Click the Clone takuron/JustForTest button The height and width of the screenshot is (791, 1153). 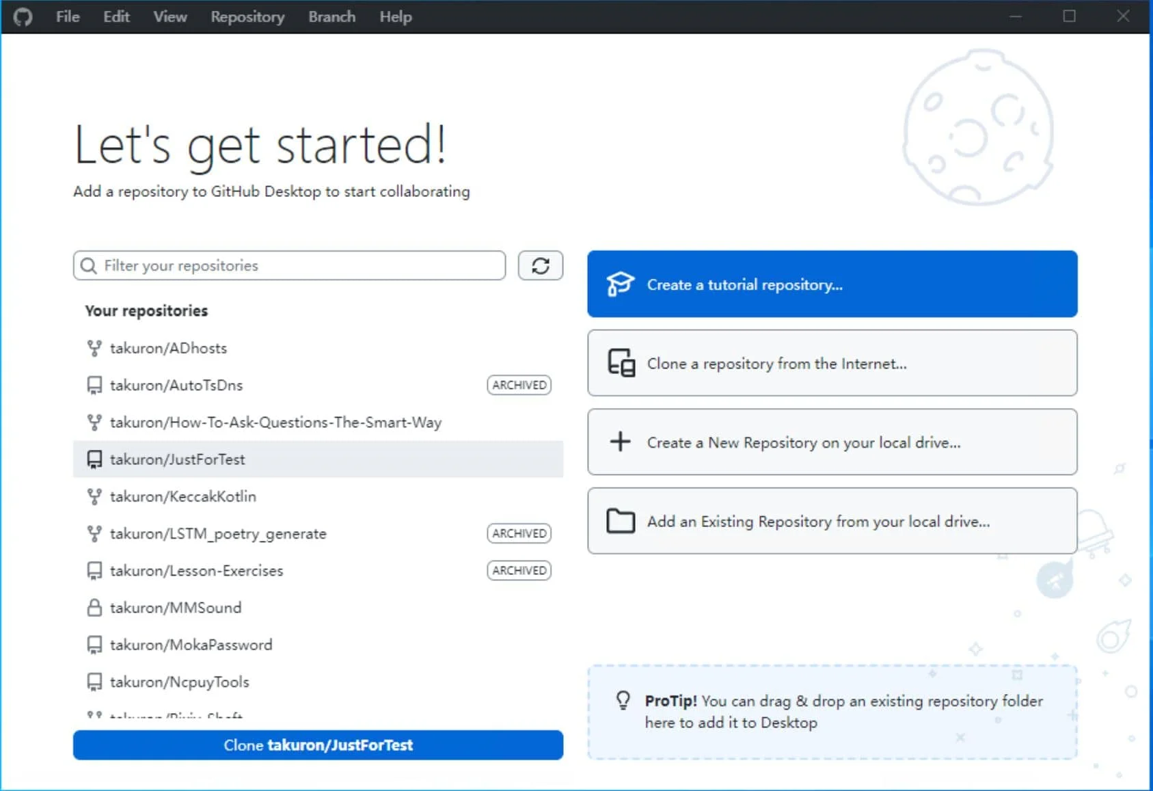click(x=318, y=745)
